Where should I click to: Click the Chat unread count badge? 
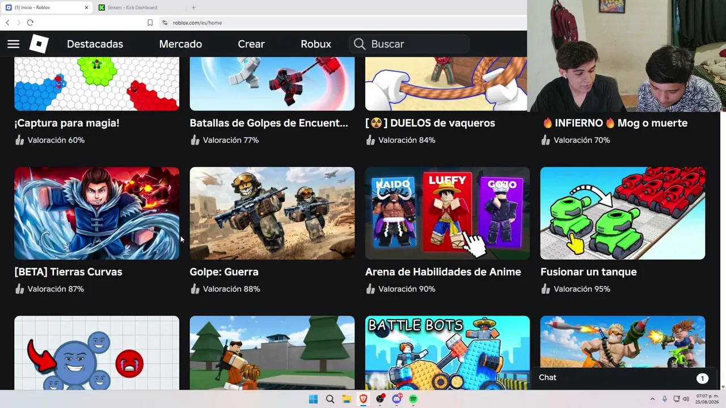702,379
